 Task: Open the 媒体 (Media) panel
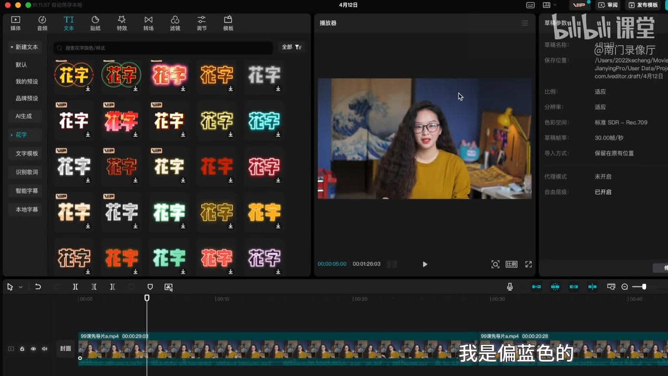coord(15,23)
